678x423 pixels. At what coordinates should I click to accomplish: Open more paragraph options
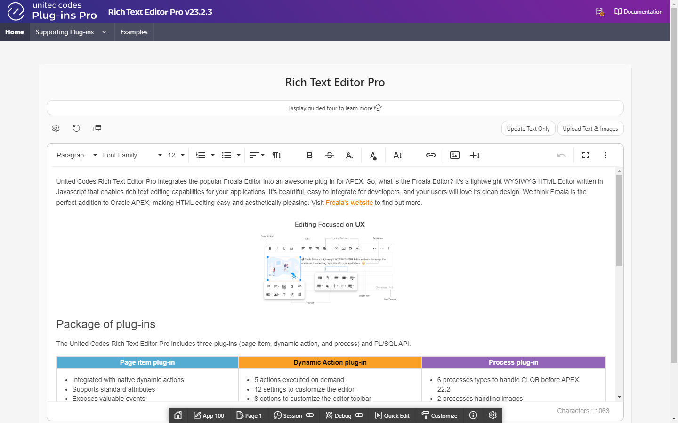pos(277,155)
